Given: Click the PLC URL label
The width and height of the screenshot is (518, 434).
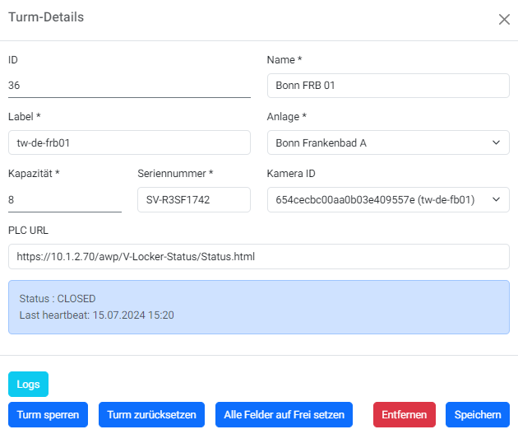Looking at the screenshot, I should tap(30, 230).
